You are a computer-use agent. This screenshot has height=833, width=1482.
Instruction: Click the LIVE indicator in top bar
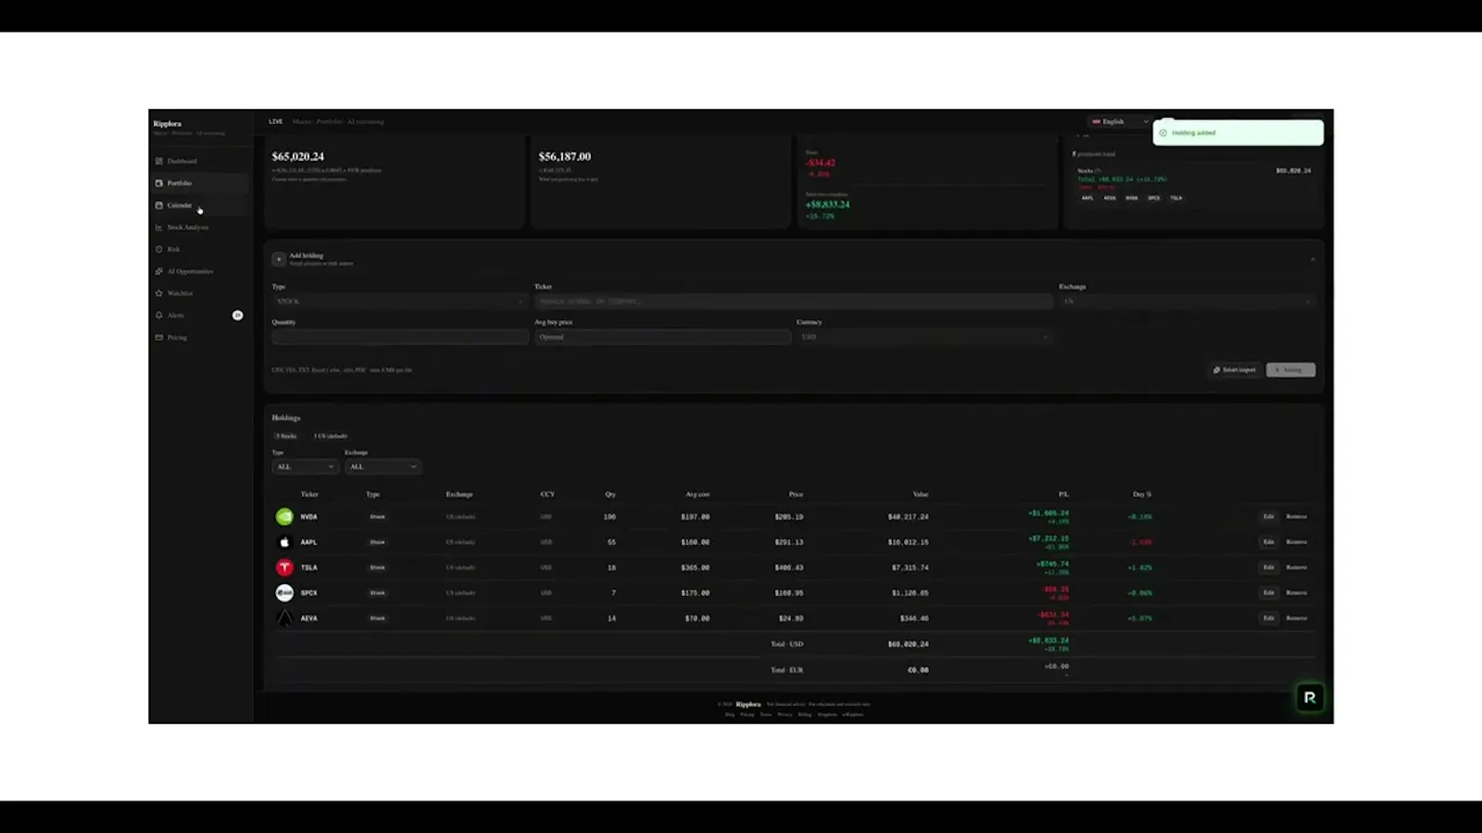(276, 122)
